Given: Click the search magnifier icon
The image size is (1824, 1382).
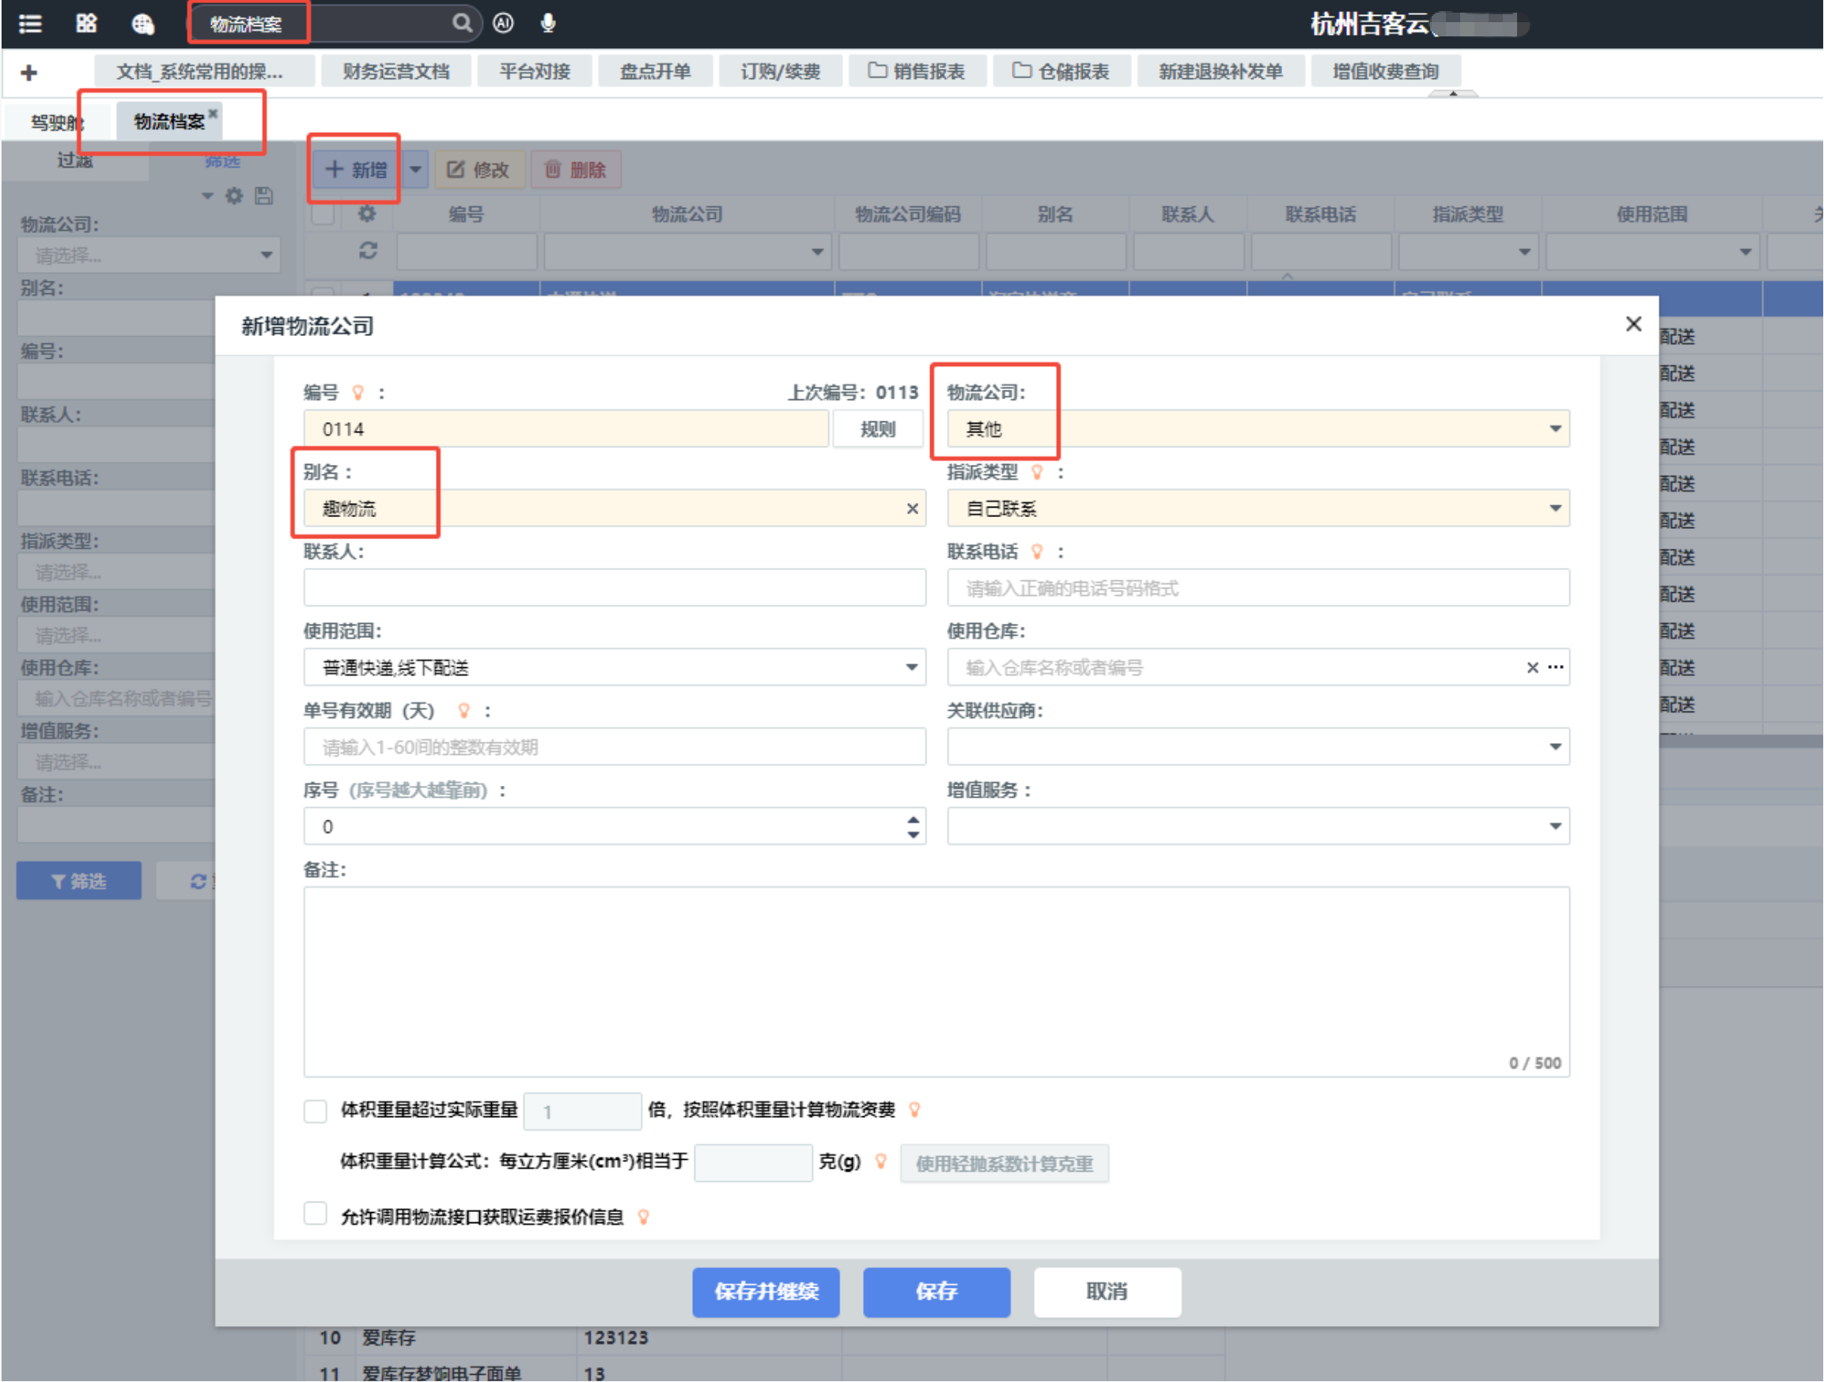Looking at the screenshot, I should (462, 22).
